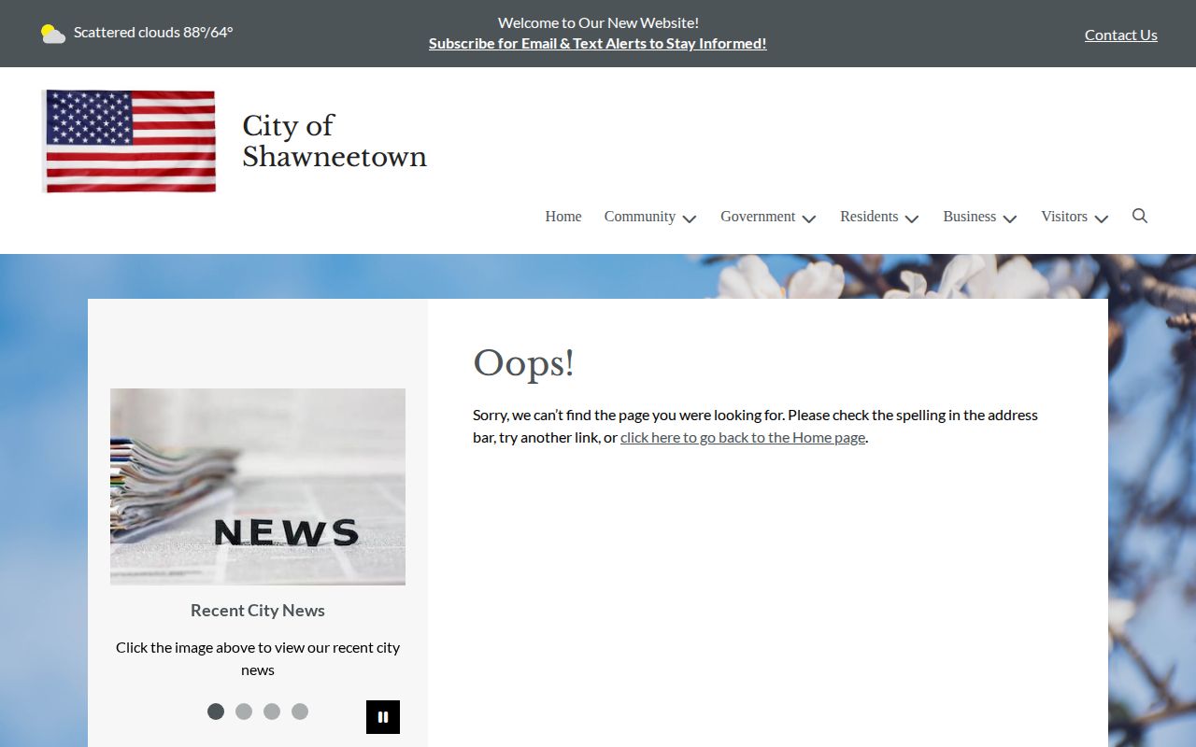Click the Scattered clouds 88°/64° text

(x=153, y=33)
